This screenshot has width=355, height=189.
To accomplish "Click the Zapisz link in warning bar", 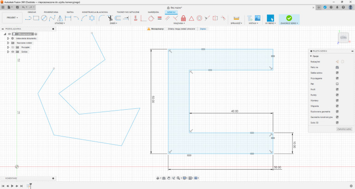I will click(203, 29).
